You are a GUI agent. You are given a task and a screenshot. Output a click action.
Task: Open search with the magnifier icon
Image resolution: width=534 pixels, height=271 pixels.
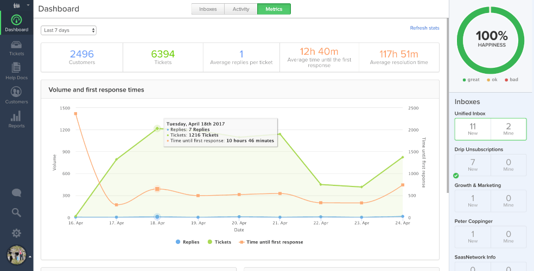pos(16,212)
